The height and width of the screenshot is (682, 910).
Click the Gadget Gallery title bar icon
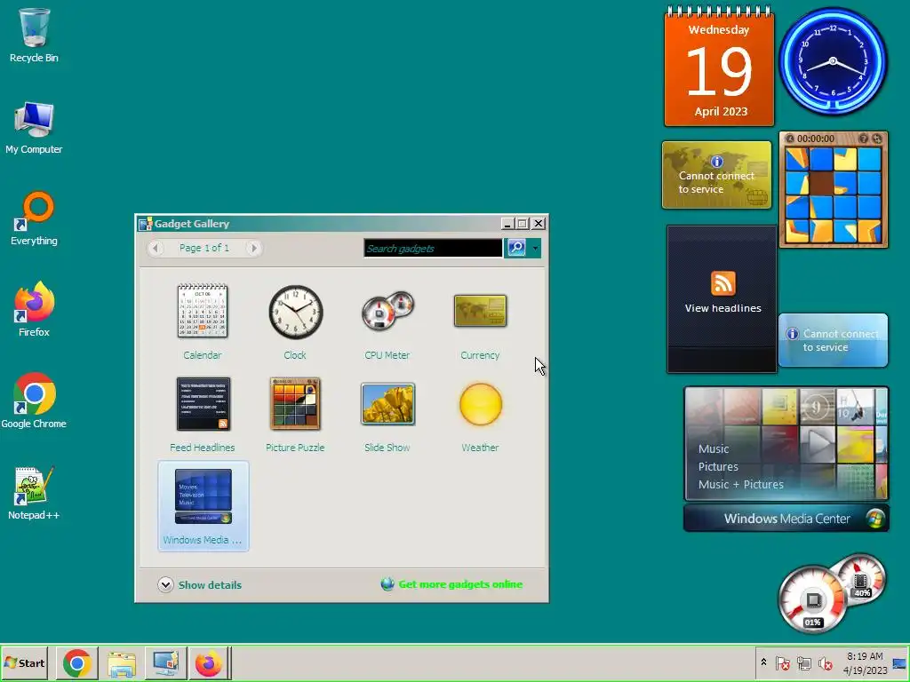pos(145,224)
